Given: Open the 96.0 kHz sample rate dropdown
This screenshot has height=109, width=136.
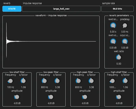Looking at the screenshot, I should tap(117, 9).
